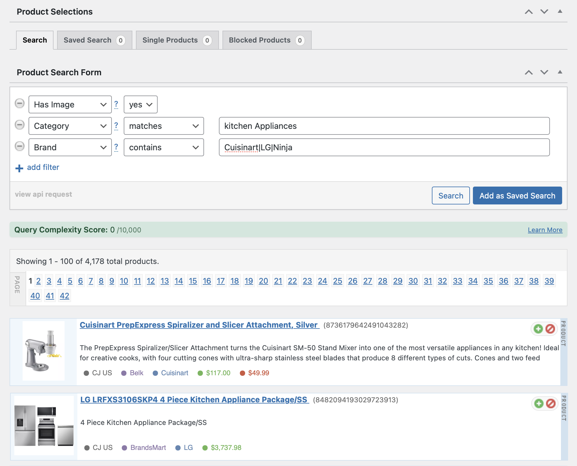Open help for Category filter

tap(116, 126)
